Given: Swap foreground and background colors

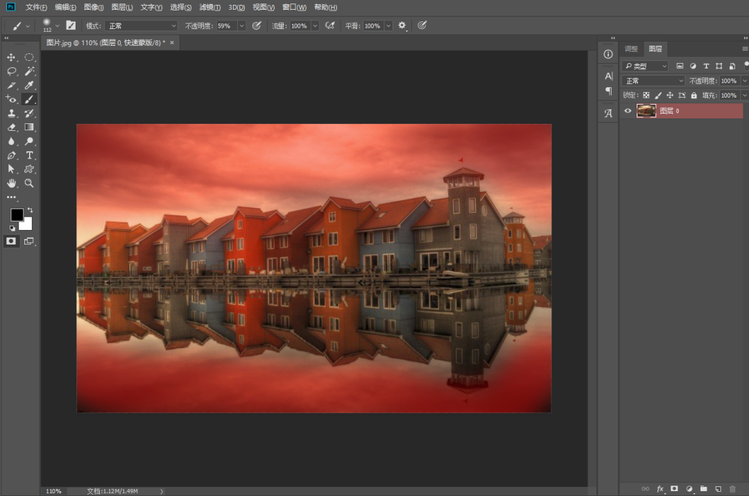Looking at the screenshot, I should 30,210.
